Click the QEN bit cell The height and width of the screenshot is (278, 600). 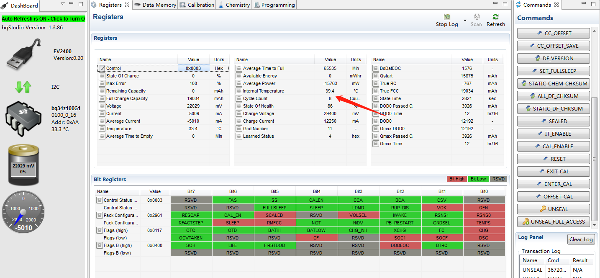pyautogui.click(x=484, y=208)
